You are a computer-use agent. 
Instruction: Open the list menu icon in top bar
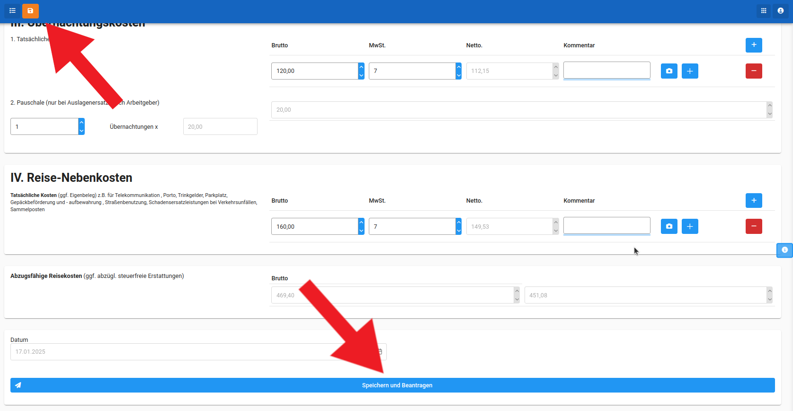[13, 10]
